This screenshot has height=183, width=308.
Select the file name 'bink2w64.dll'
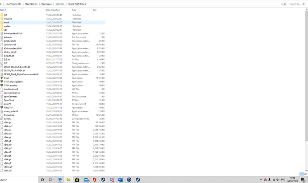point(10,41)
